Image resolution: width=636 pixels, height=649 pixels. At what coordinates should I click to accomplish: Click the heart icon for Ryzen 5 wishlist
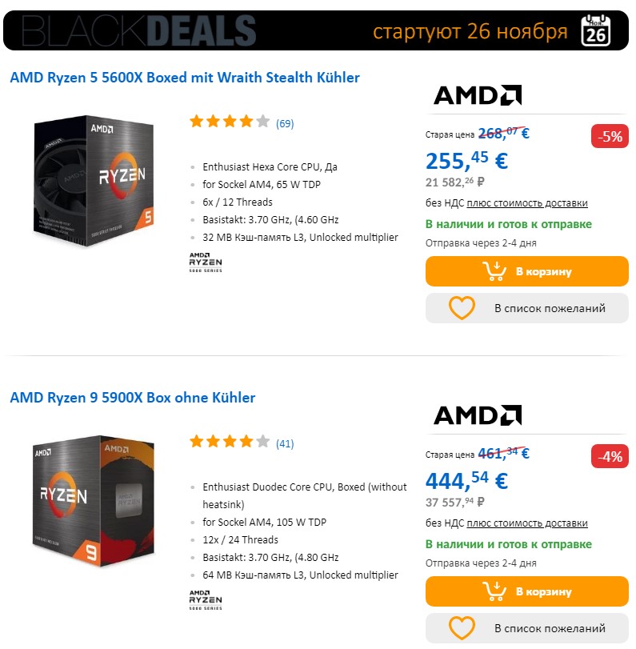coord(462,308)
